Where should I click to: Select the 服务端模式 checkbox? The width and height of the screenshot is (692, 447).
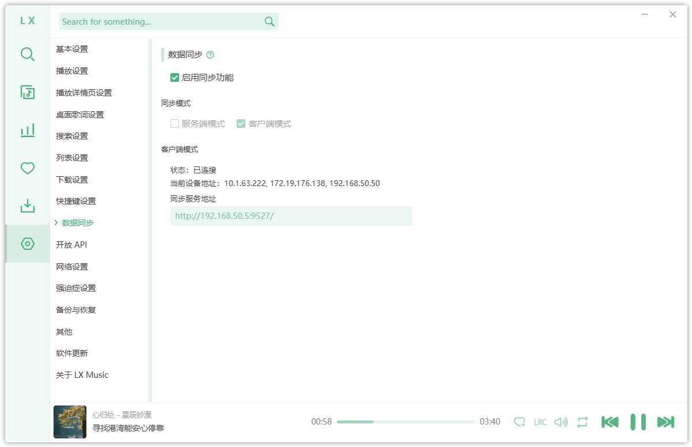(x=175, y=123)
